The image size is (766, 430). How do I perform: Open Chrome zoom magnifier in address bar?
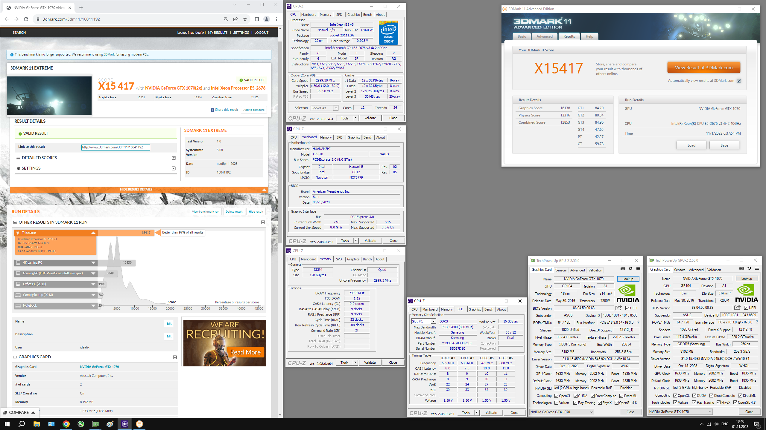[226, 19]
